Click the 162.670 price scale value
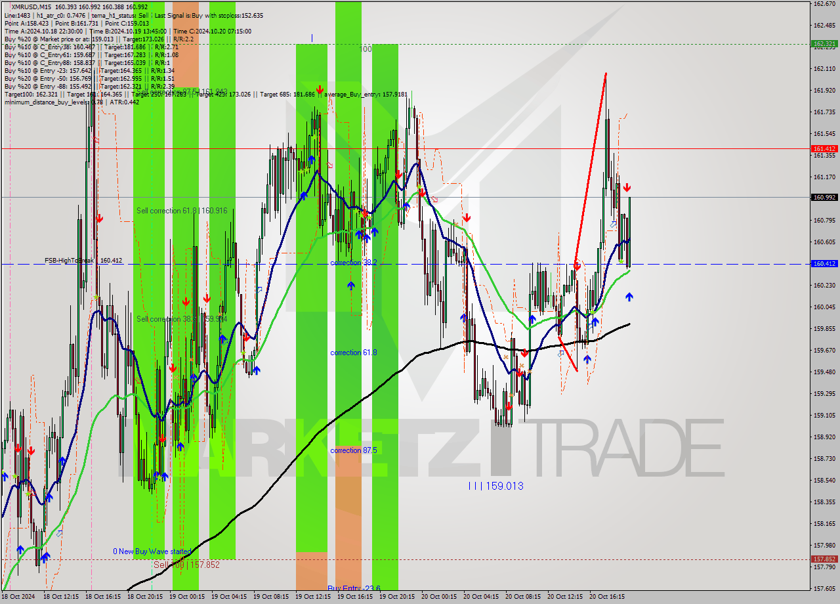This screenshot has width=840, height=604. 824,3
